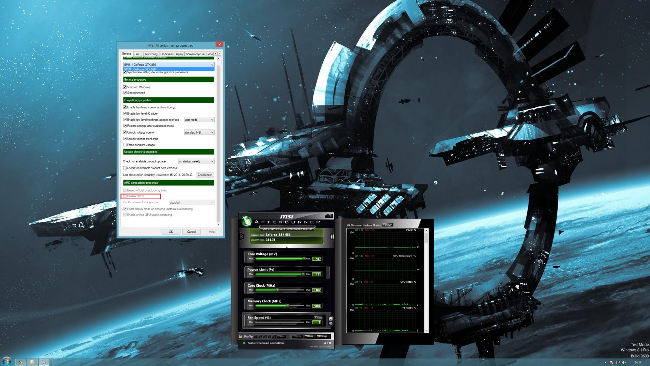Toggle Unlock voltage monitoring checkbox

[x=125, y=139]
